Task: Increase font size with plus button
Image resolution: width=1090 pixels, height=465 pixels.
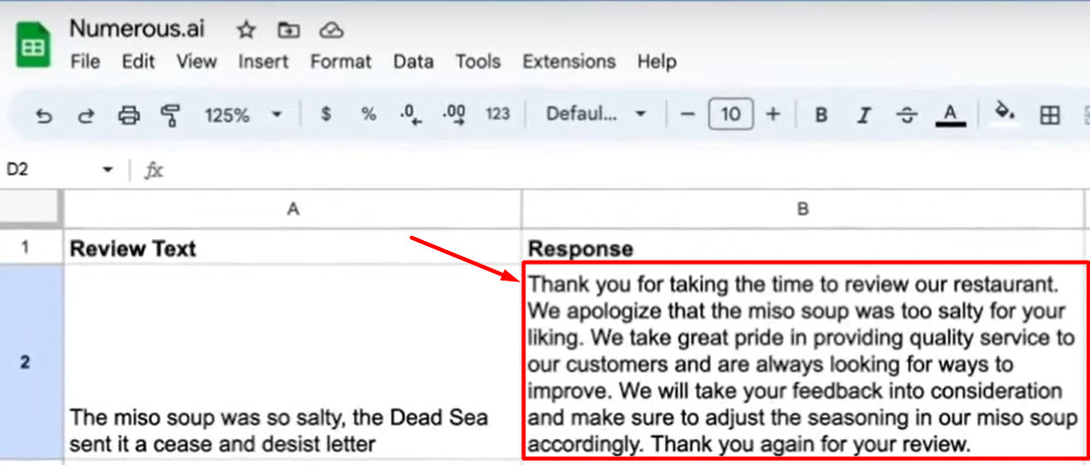Action: tap(773, 115)
